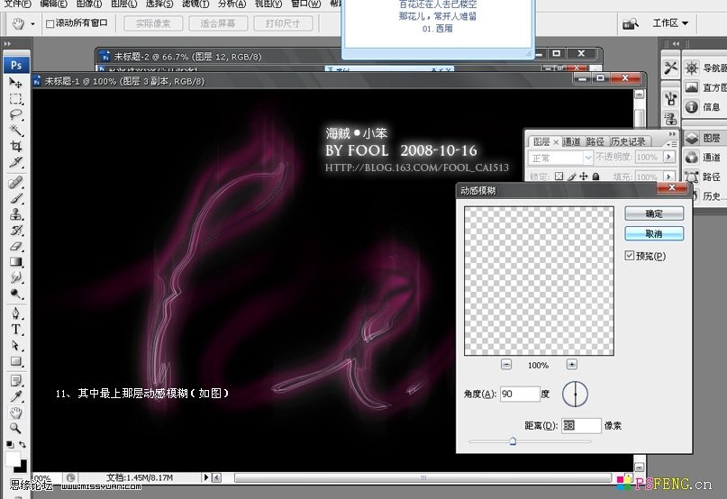Open the 编辑(E) menu
The image size is (727, 499).
(53, 4)
